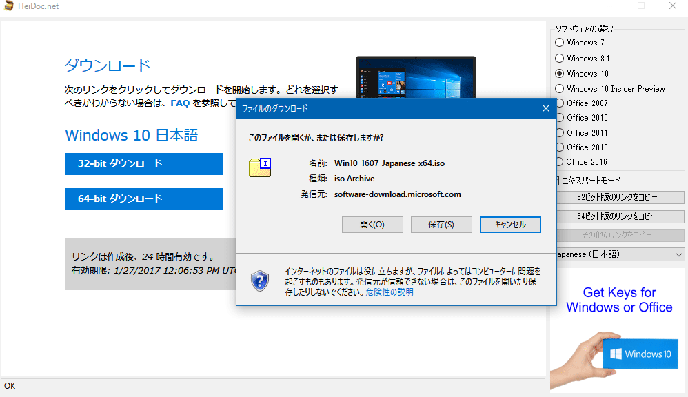
Task: Close the HeiDoc.net main window
Action: pos(673,6)
